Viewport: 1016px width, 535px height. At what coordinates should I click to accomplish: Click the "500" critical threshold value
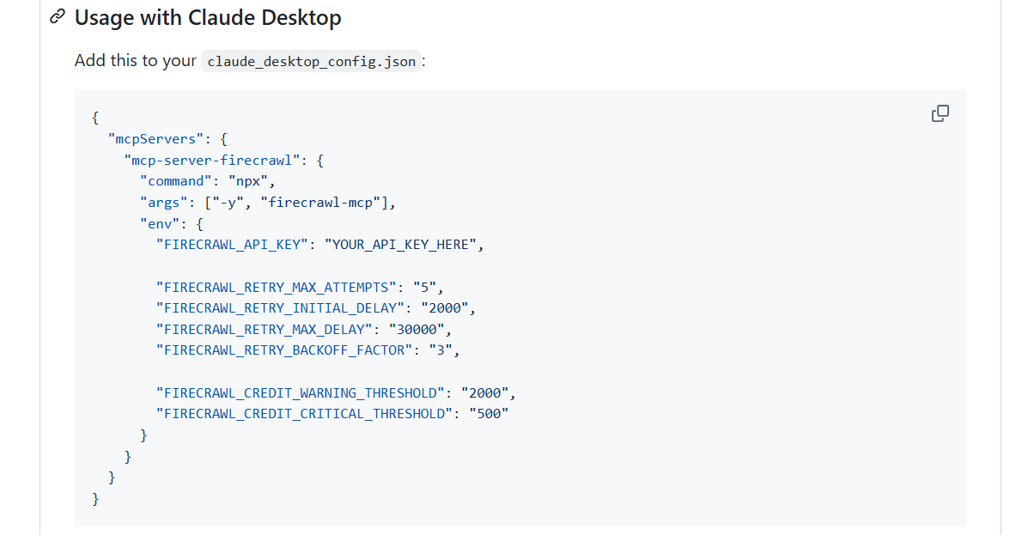tap(488, 414)
